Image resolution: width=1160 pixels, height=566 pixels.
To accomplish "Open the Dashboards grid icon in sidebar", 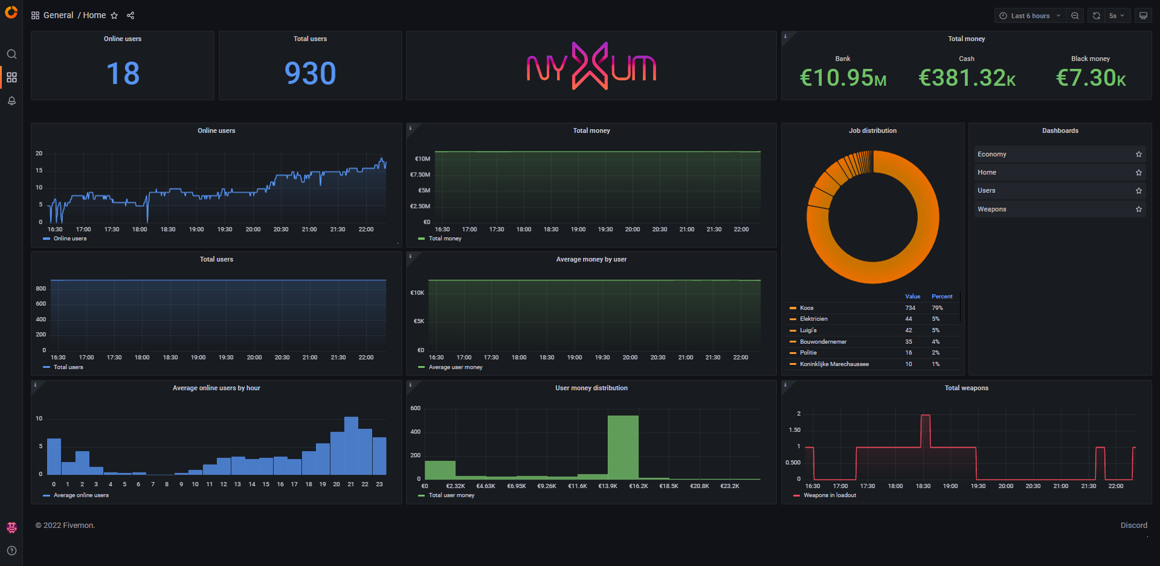I will point(11,77).
